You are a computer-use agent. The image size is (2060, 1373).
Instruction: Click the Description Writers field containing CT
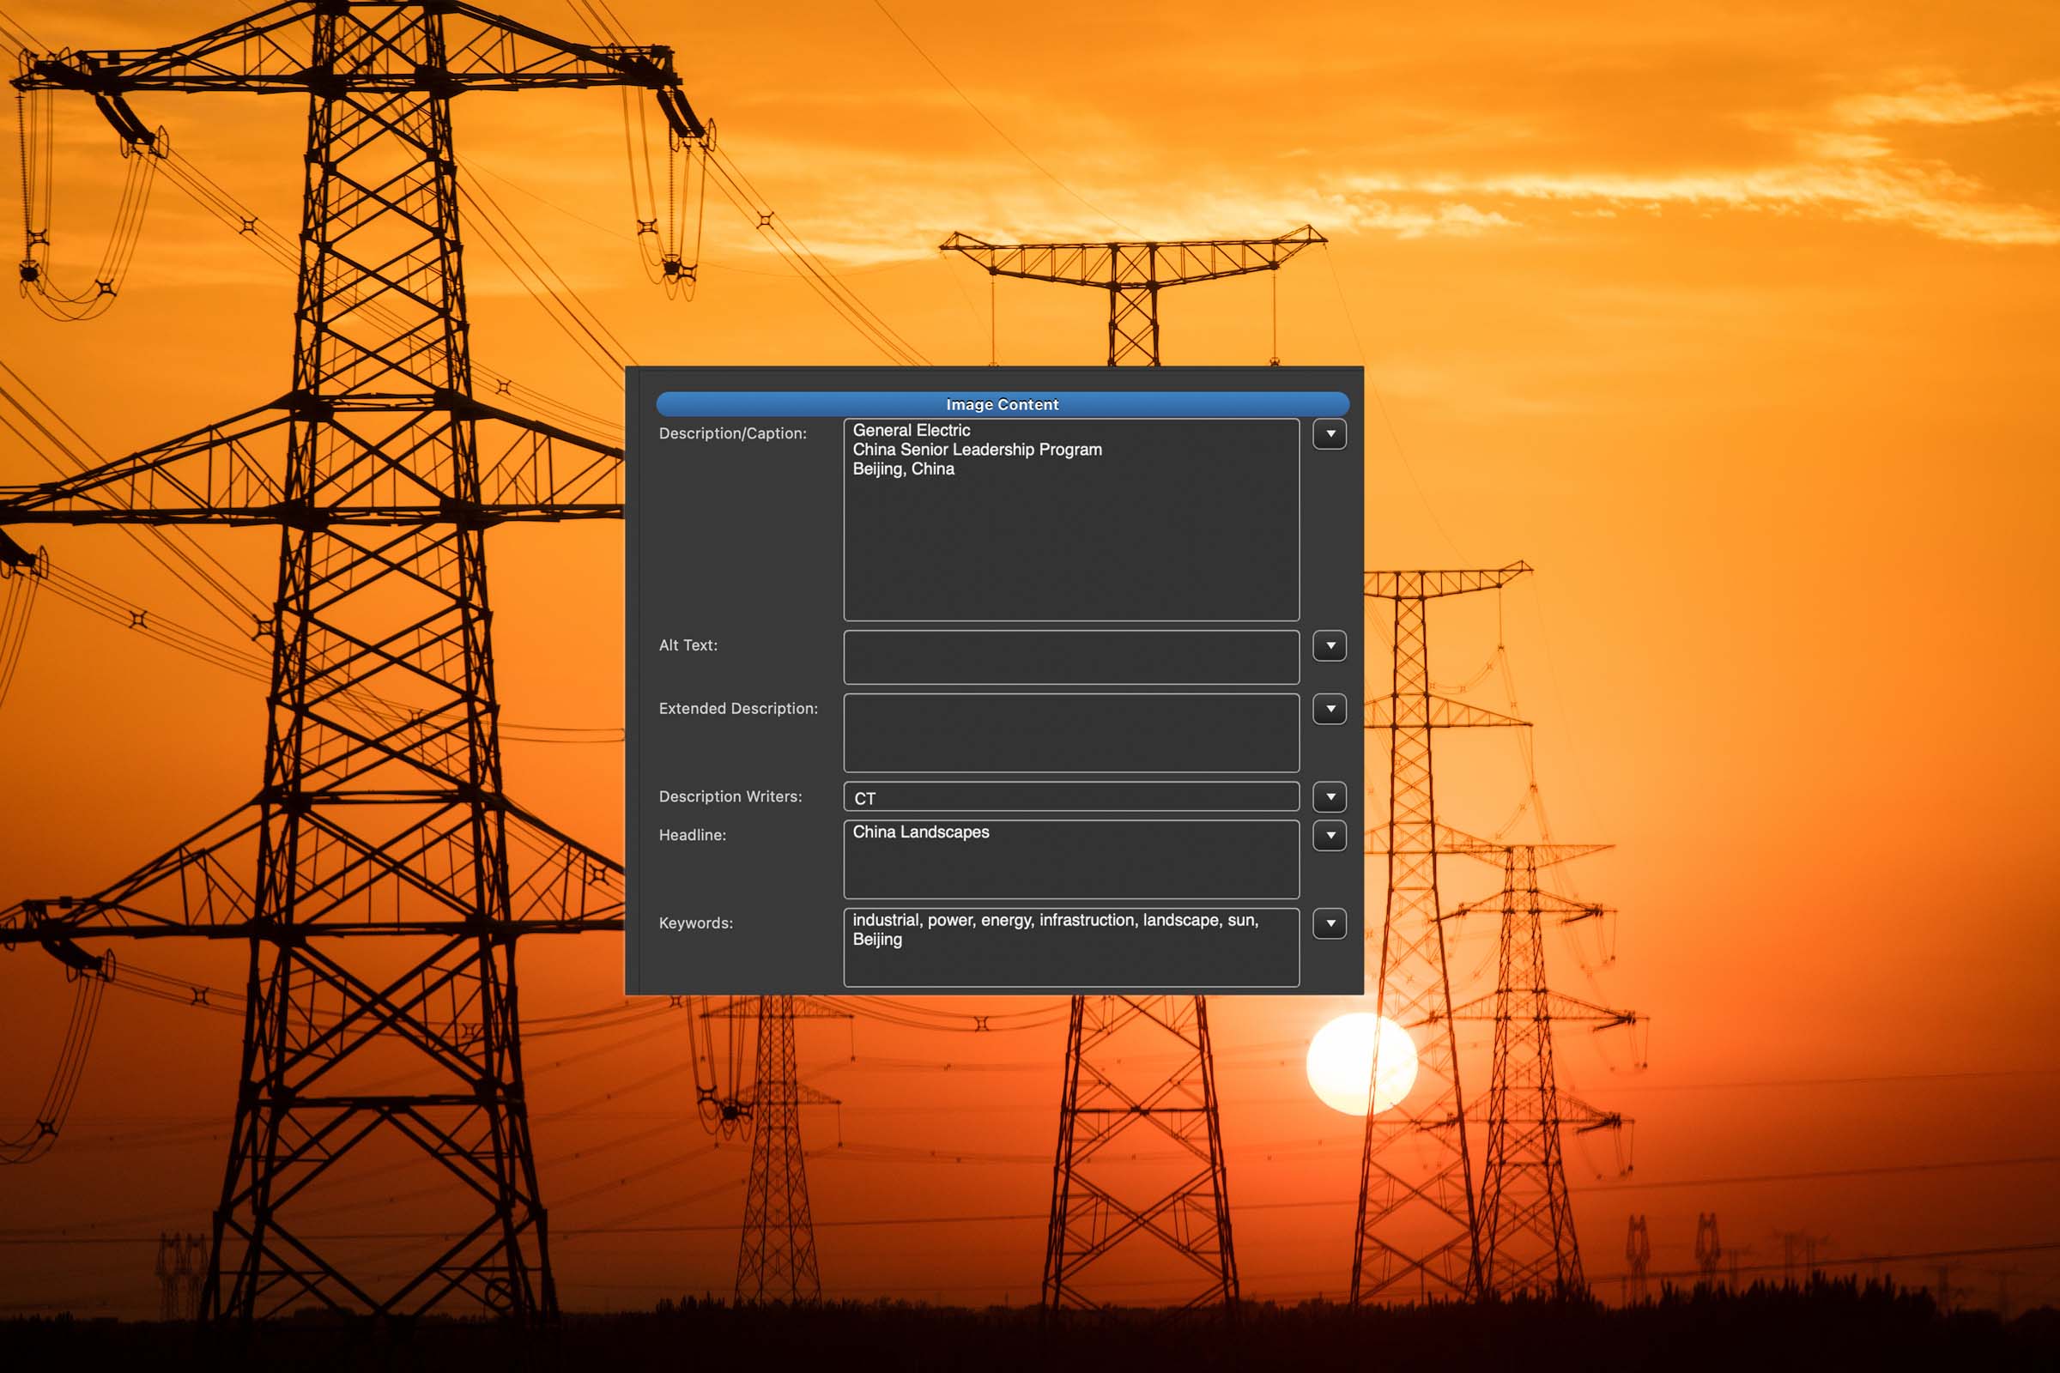pyautogui.click(x=1070, y=797)
